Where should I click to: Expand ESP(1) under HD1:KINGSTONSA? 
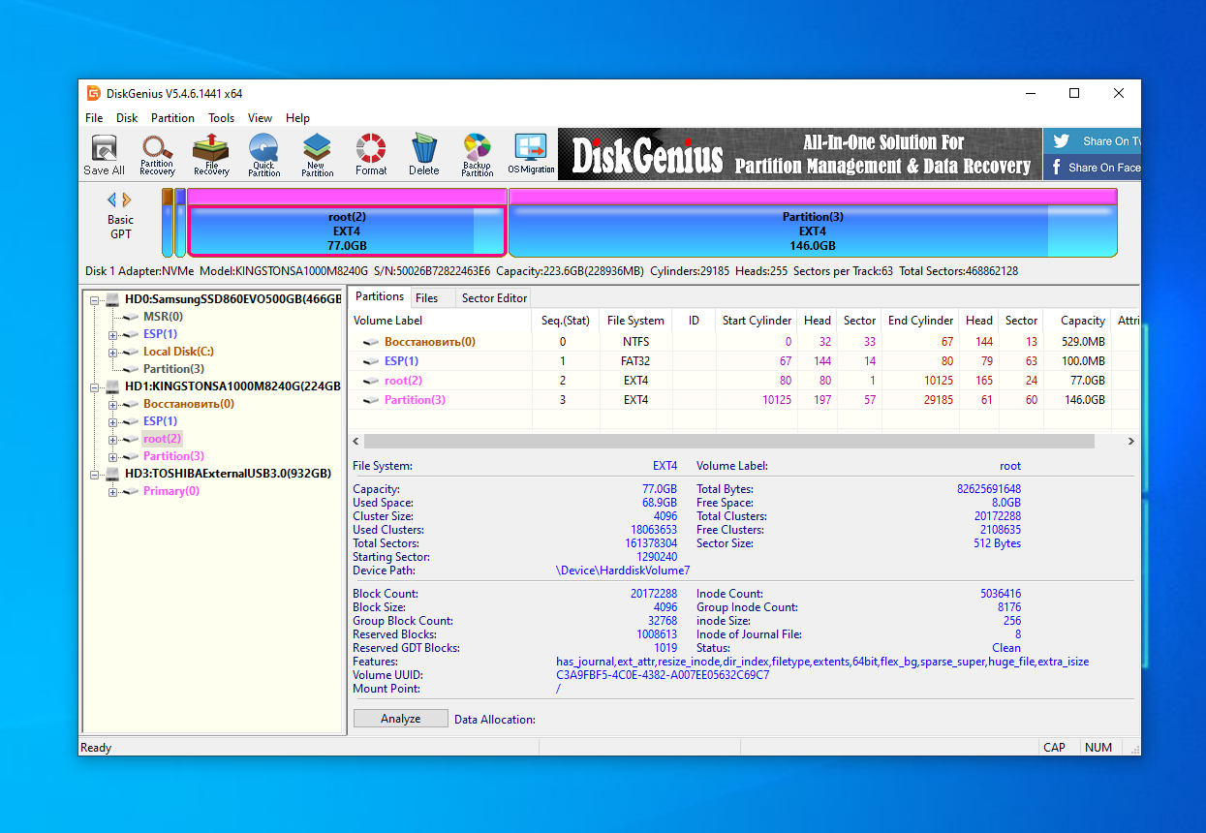pyautogui.click(x=110, y=420)
